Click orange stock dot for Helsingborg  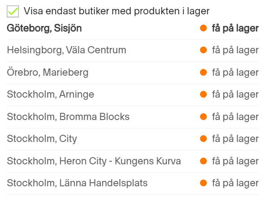(203, 50)
